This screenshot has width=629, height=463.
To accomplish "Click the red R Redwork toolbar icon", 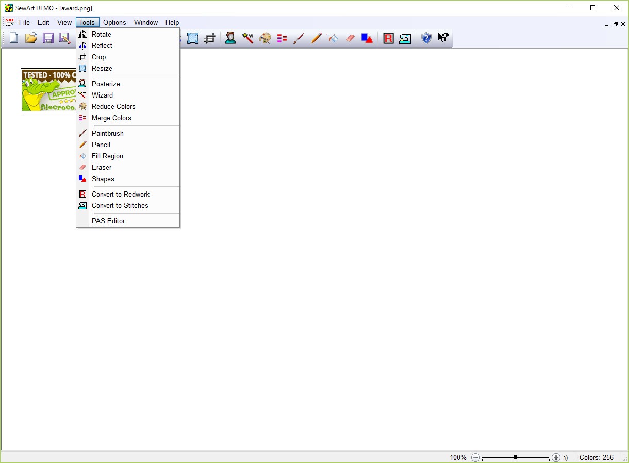I will [388, 38].
